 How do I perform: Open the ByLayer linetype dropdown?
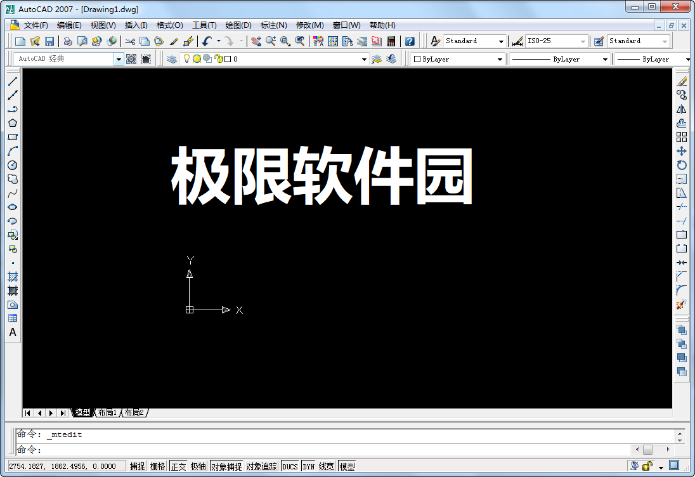click(x=605, y=60)
